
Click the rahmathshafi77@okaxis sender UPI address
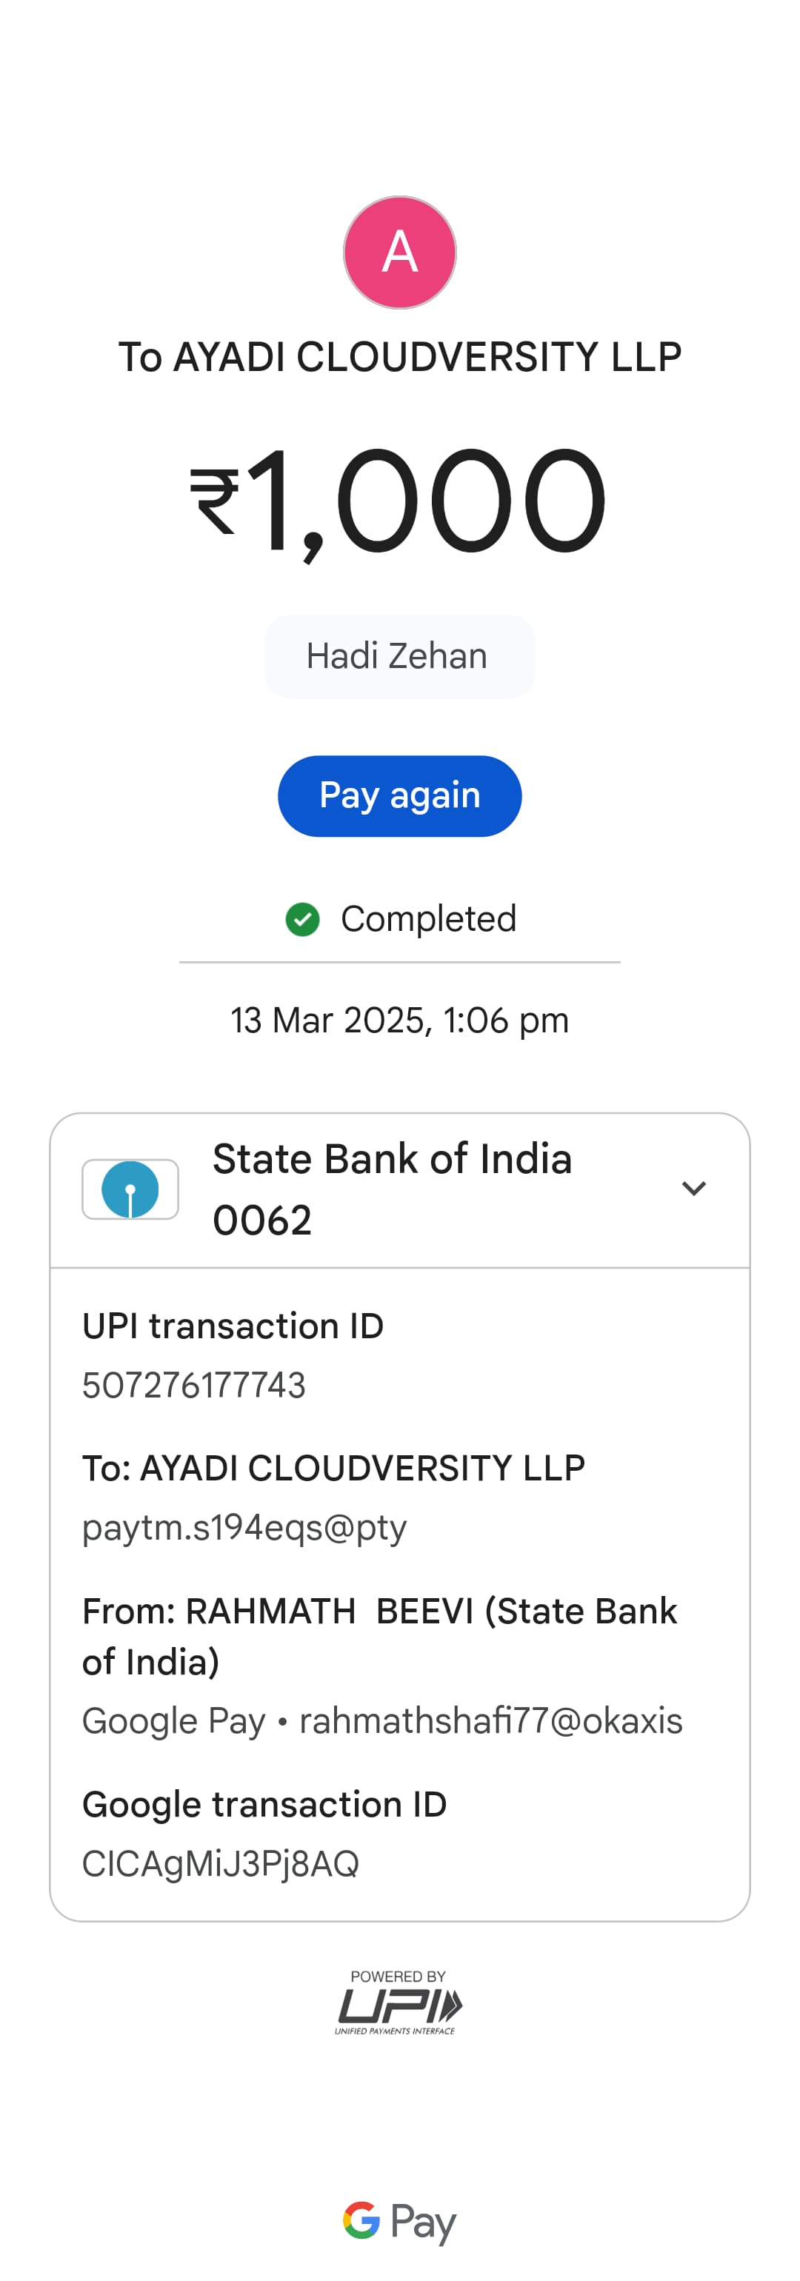click(491, 1720)
